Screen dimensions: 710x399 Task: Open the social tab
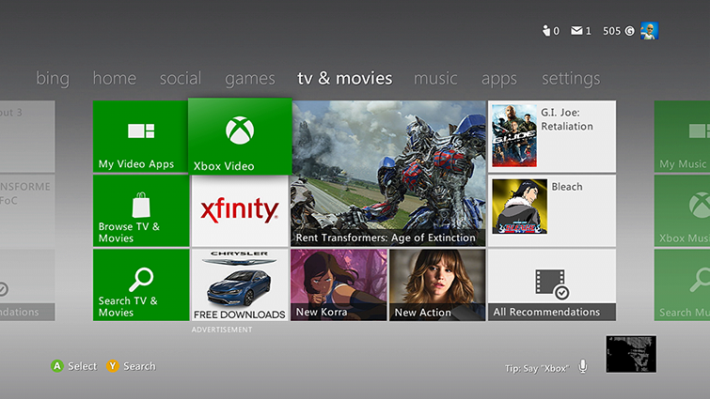tap(180, 79)
